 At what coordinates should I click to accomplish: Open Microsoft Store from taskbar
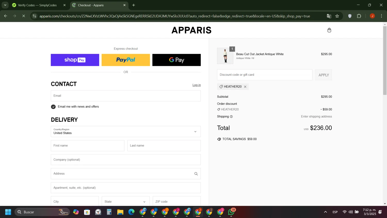87,212
